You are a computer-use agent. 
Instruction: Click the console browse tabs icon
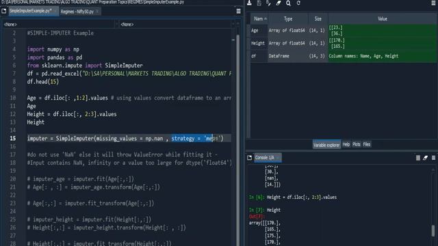tap(249, 158)
